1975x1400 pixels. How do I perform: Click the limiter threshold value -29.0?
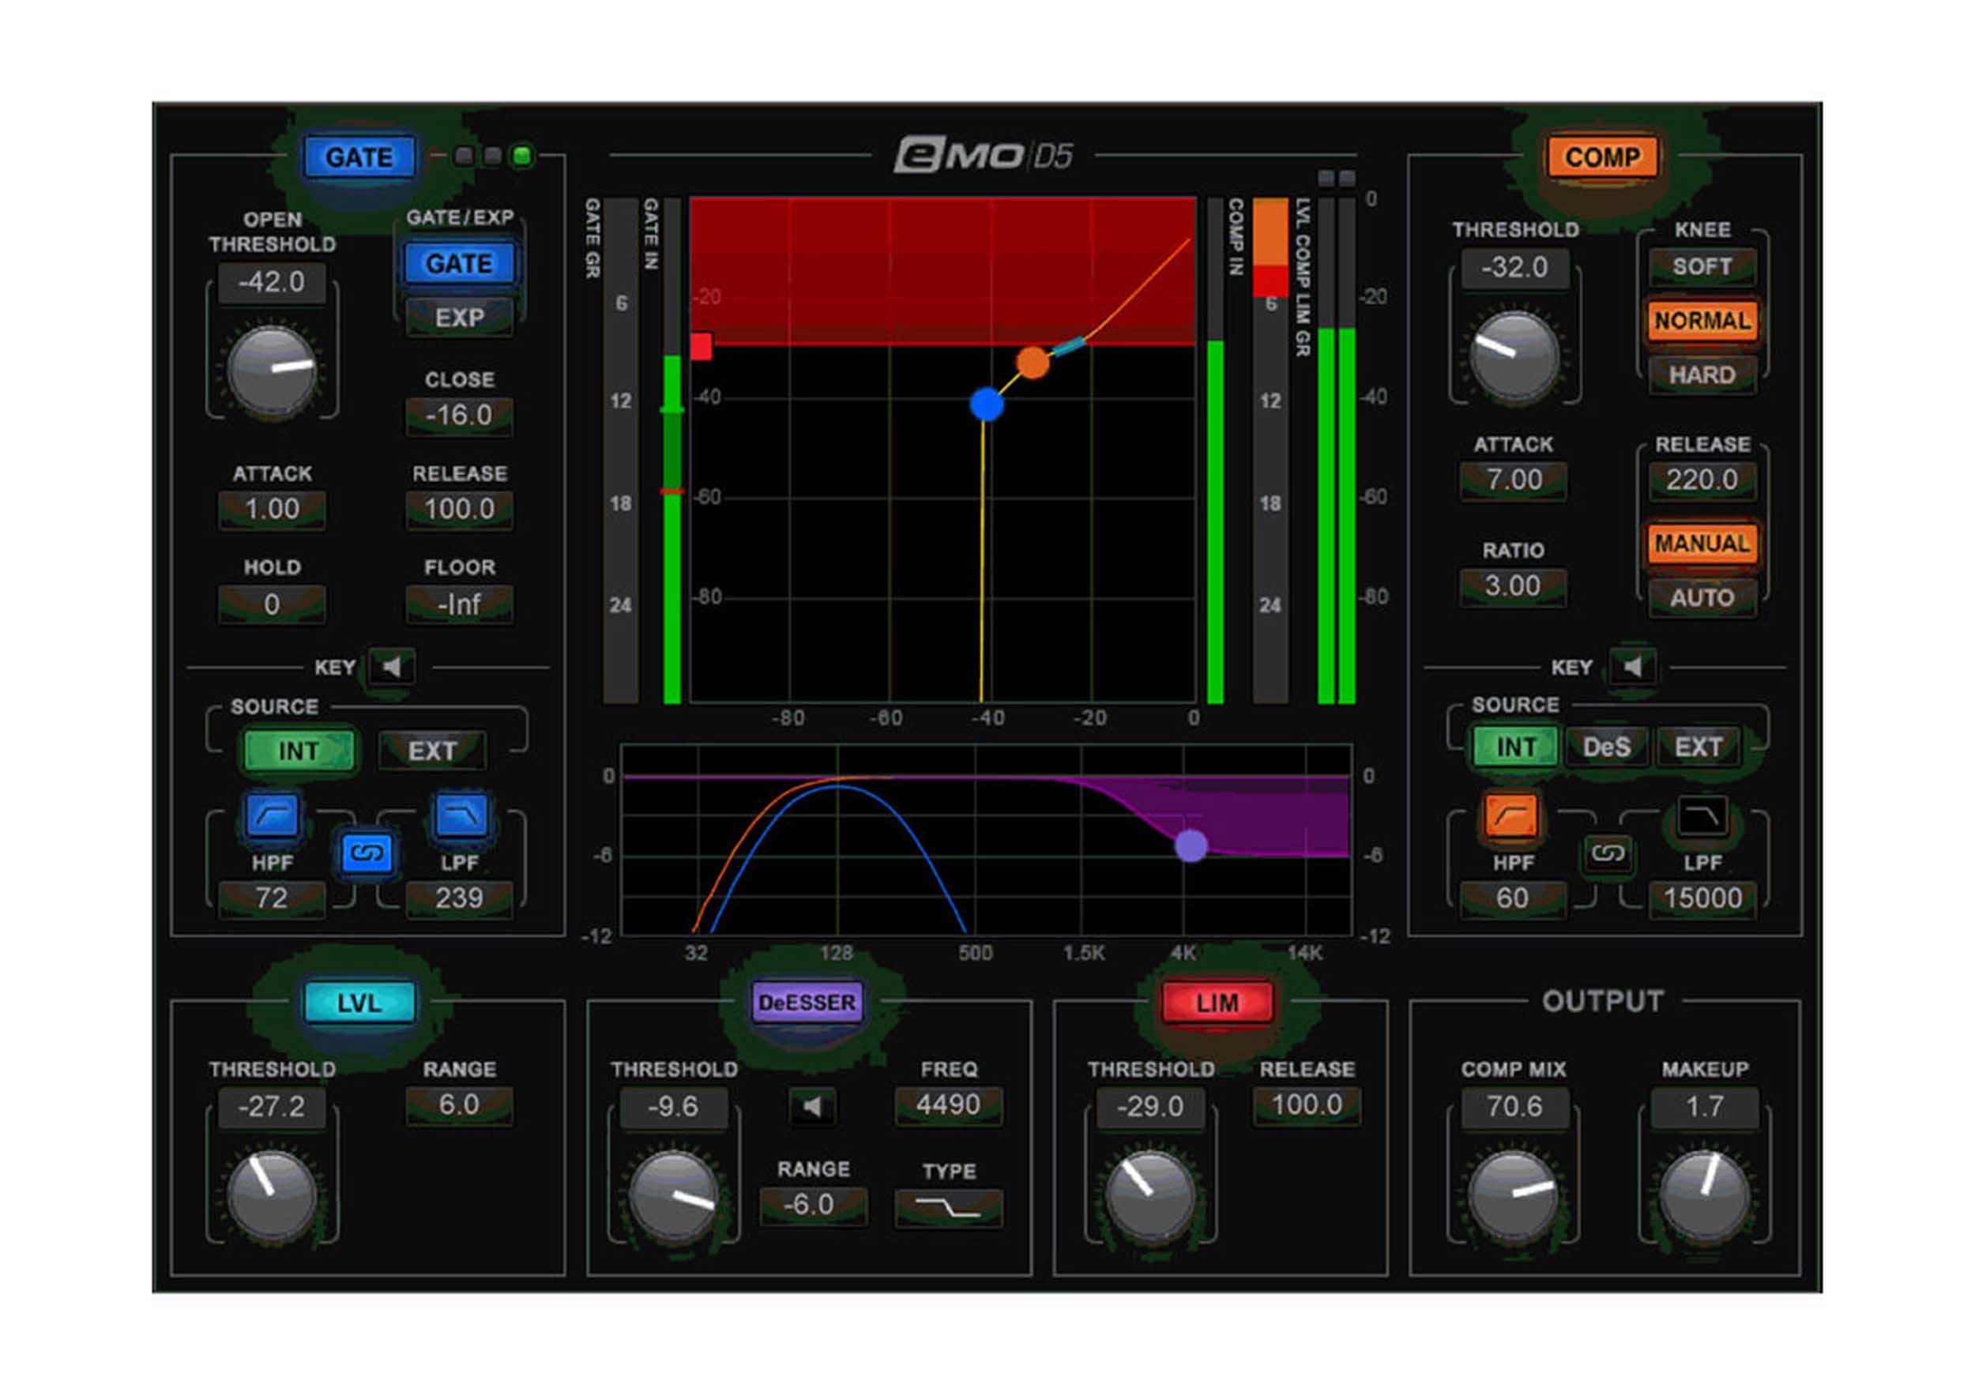pyautogui.click(x=1150, y=1107)
